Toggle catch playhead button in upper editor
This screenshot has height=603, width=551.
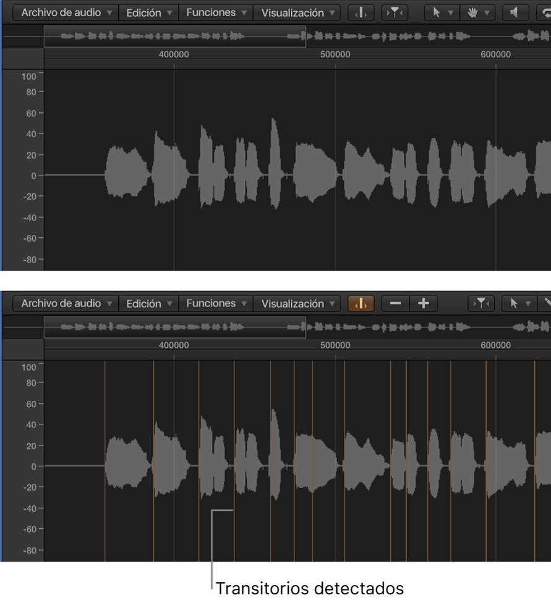pos(395,13)
